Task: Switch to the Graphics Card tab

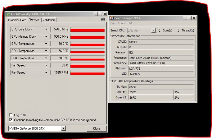Action: (17, 20)
